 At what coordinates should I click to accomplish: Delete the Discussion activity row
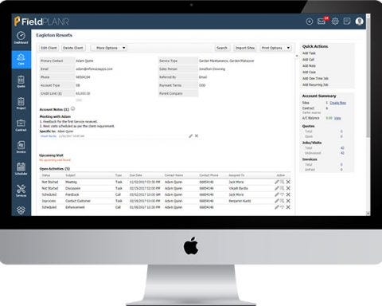click(288, 188)
